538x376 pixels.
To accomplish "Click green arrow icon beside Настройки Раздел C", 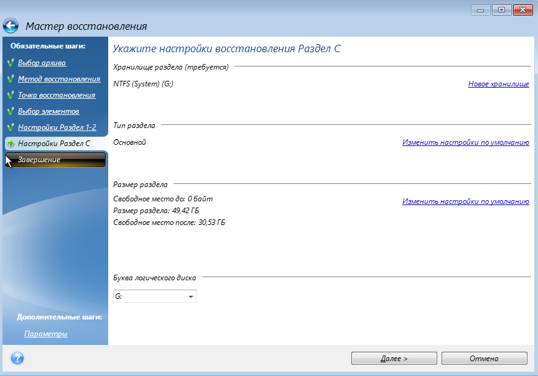I will tap(11, 144).
